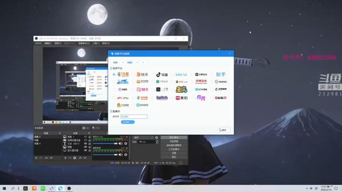Remove selected scene with the minus icon

point(41,158)
